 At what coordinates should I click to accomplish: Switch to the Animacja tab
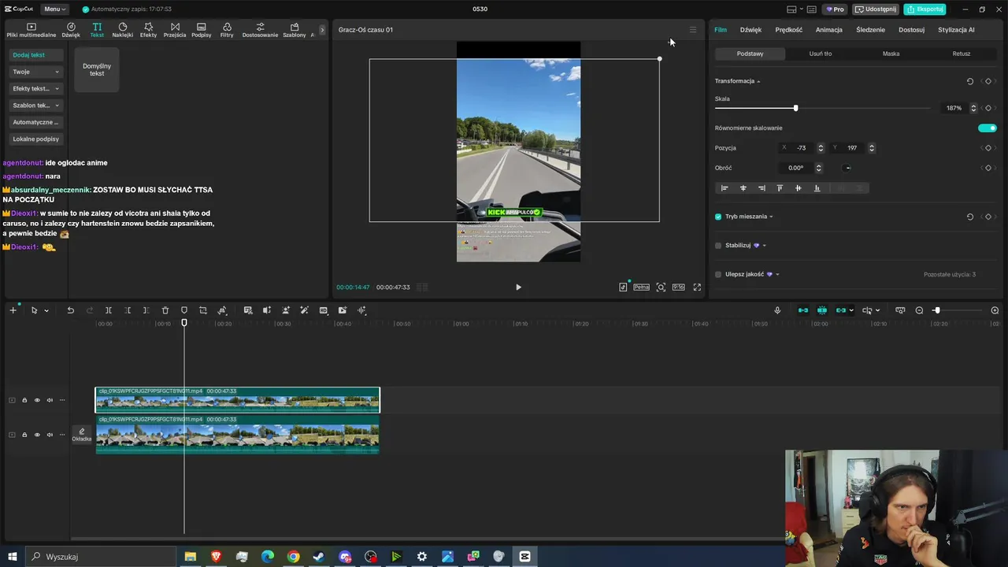click(828, 30)
